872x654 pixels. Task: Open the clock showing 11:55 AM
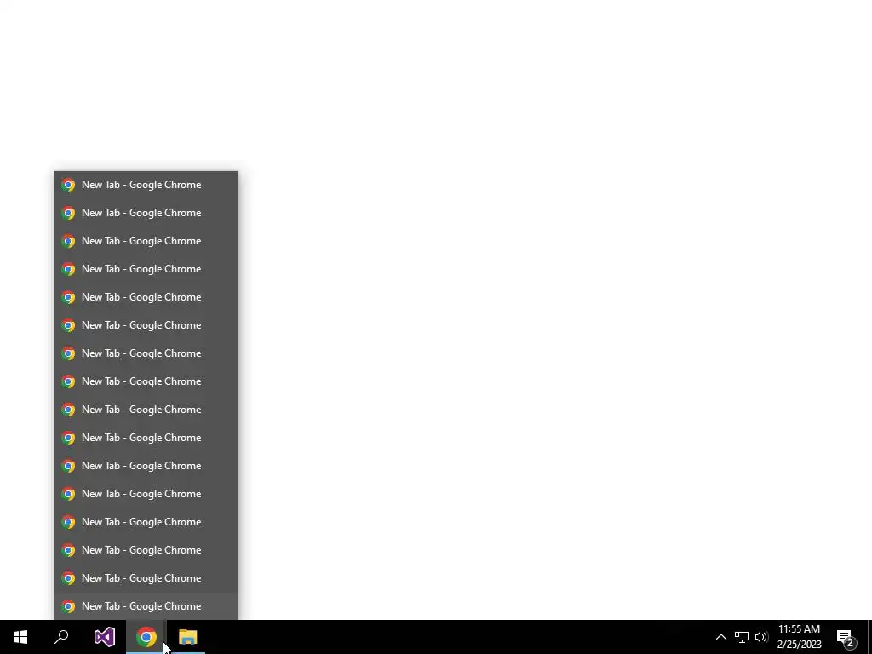click(799, 637)
